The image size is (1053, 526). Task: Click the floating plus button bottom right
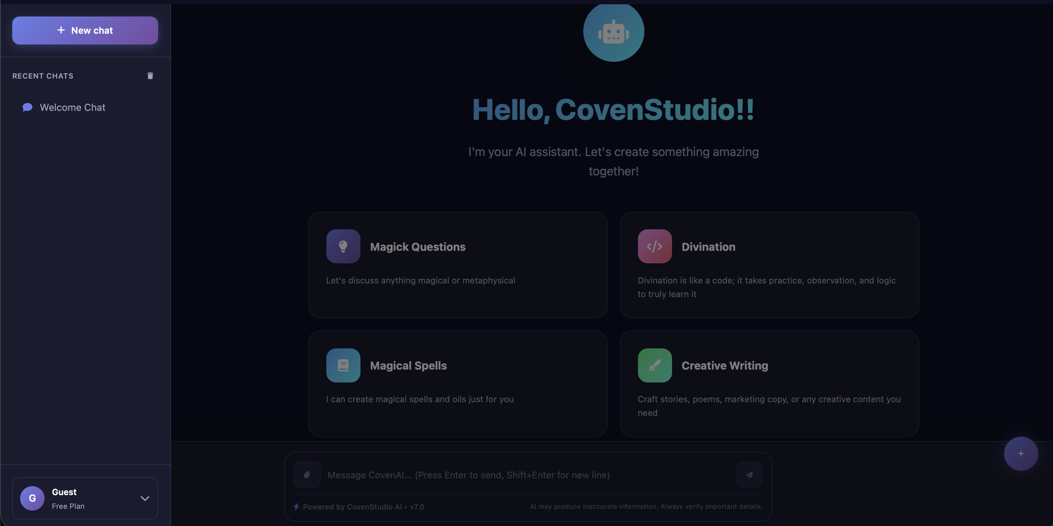click(1021, 454)
